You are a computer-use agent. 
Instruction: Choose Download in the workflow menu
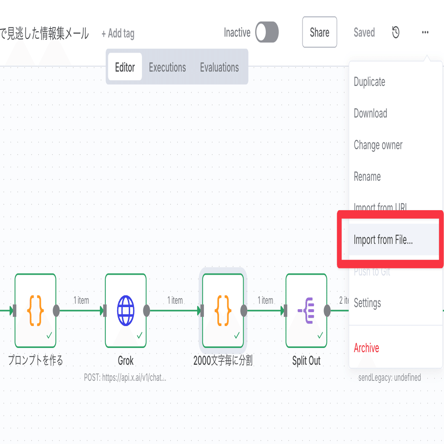point(370,113)
